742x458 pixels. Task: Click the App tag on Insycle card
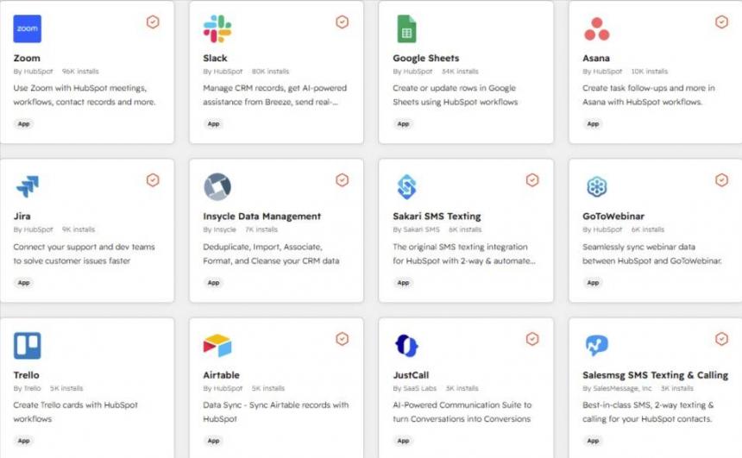213,283
